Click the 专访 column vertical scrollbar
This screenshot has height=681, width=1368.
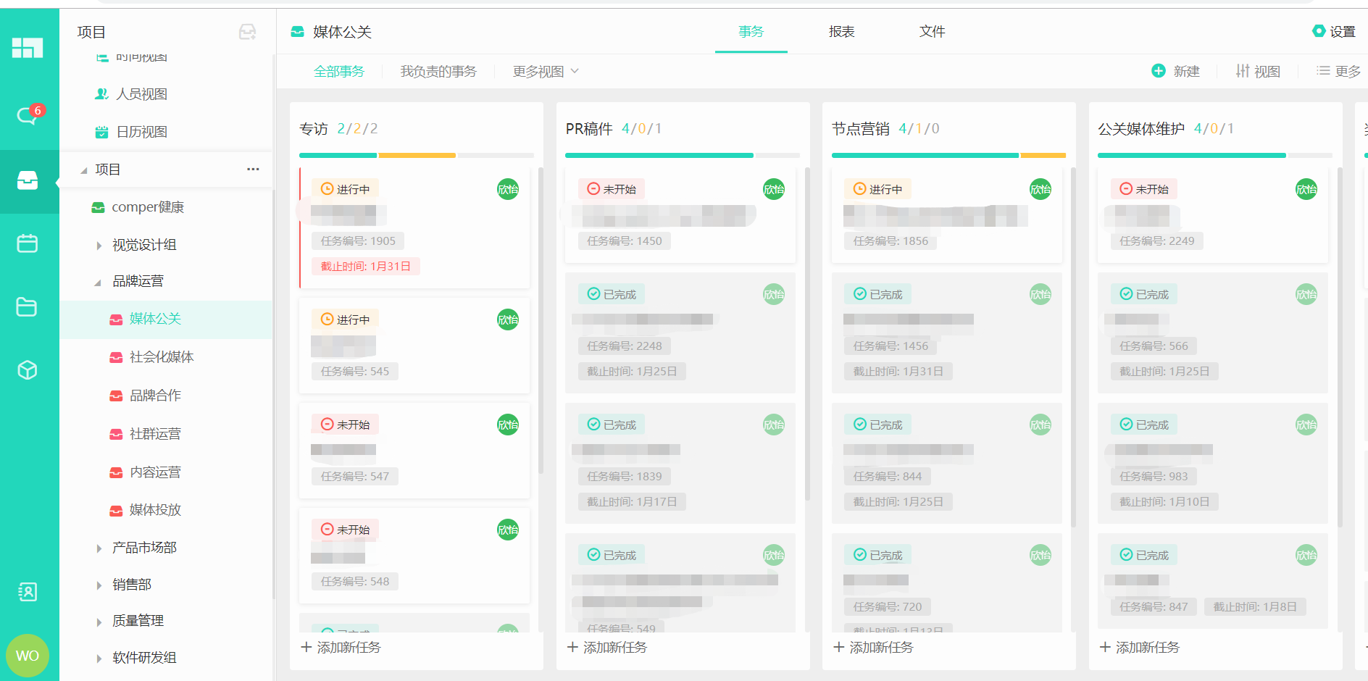541,321
